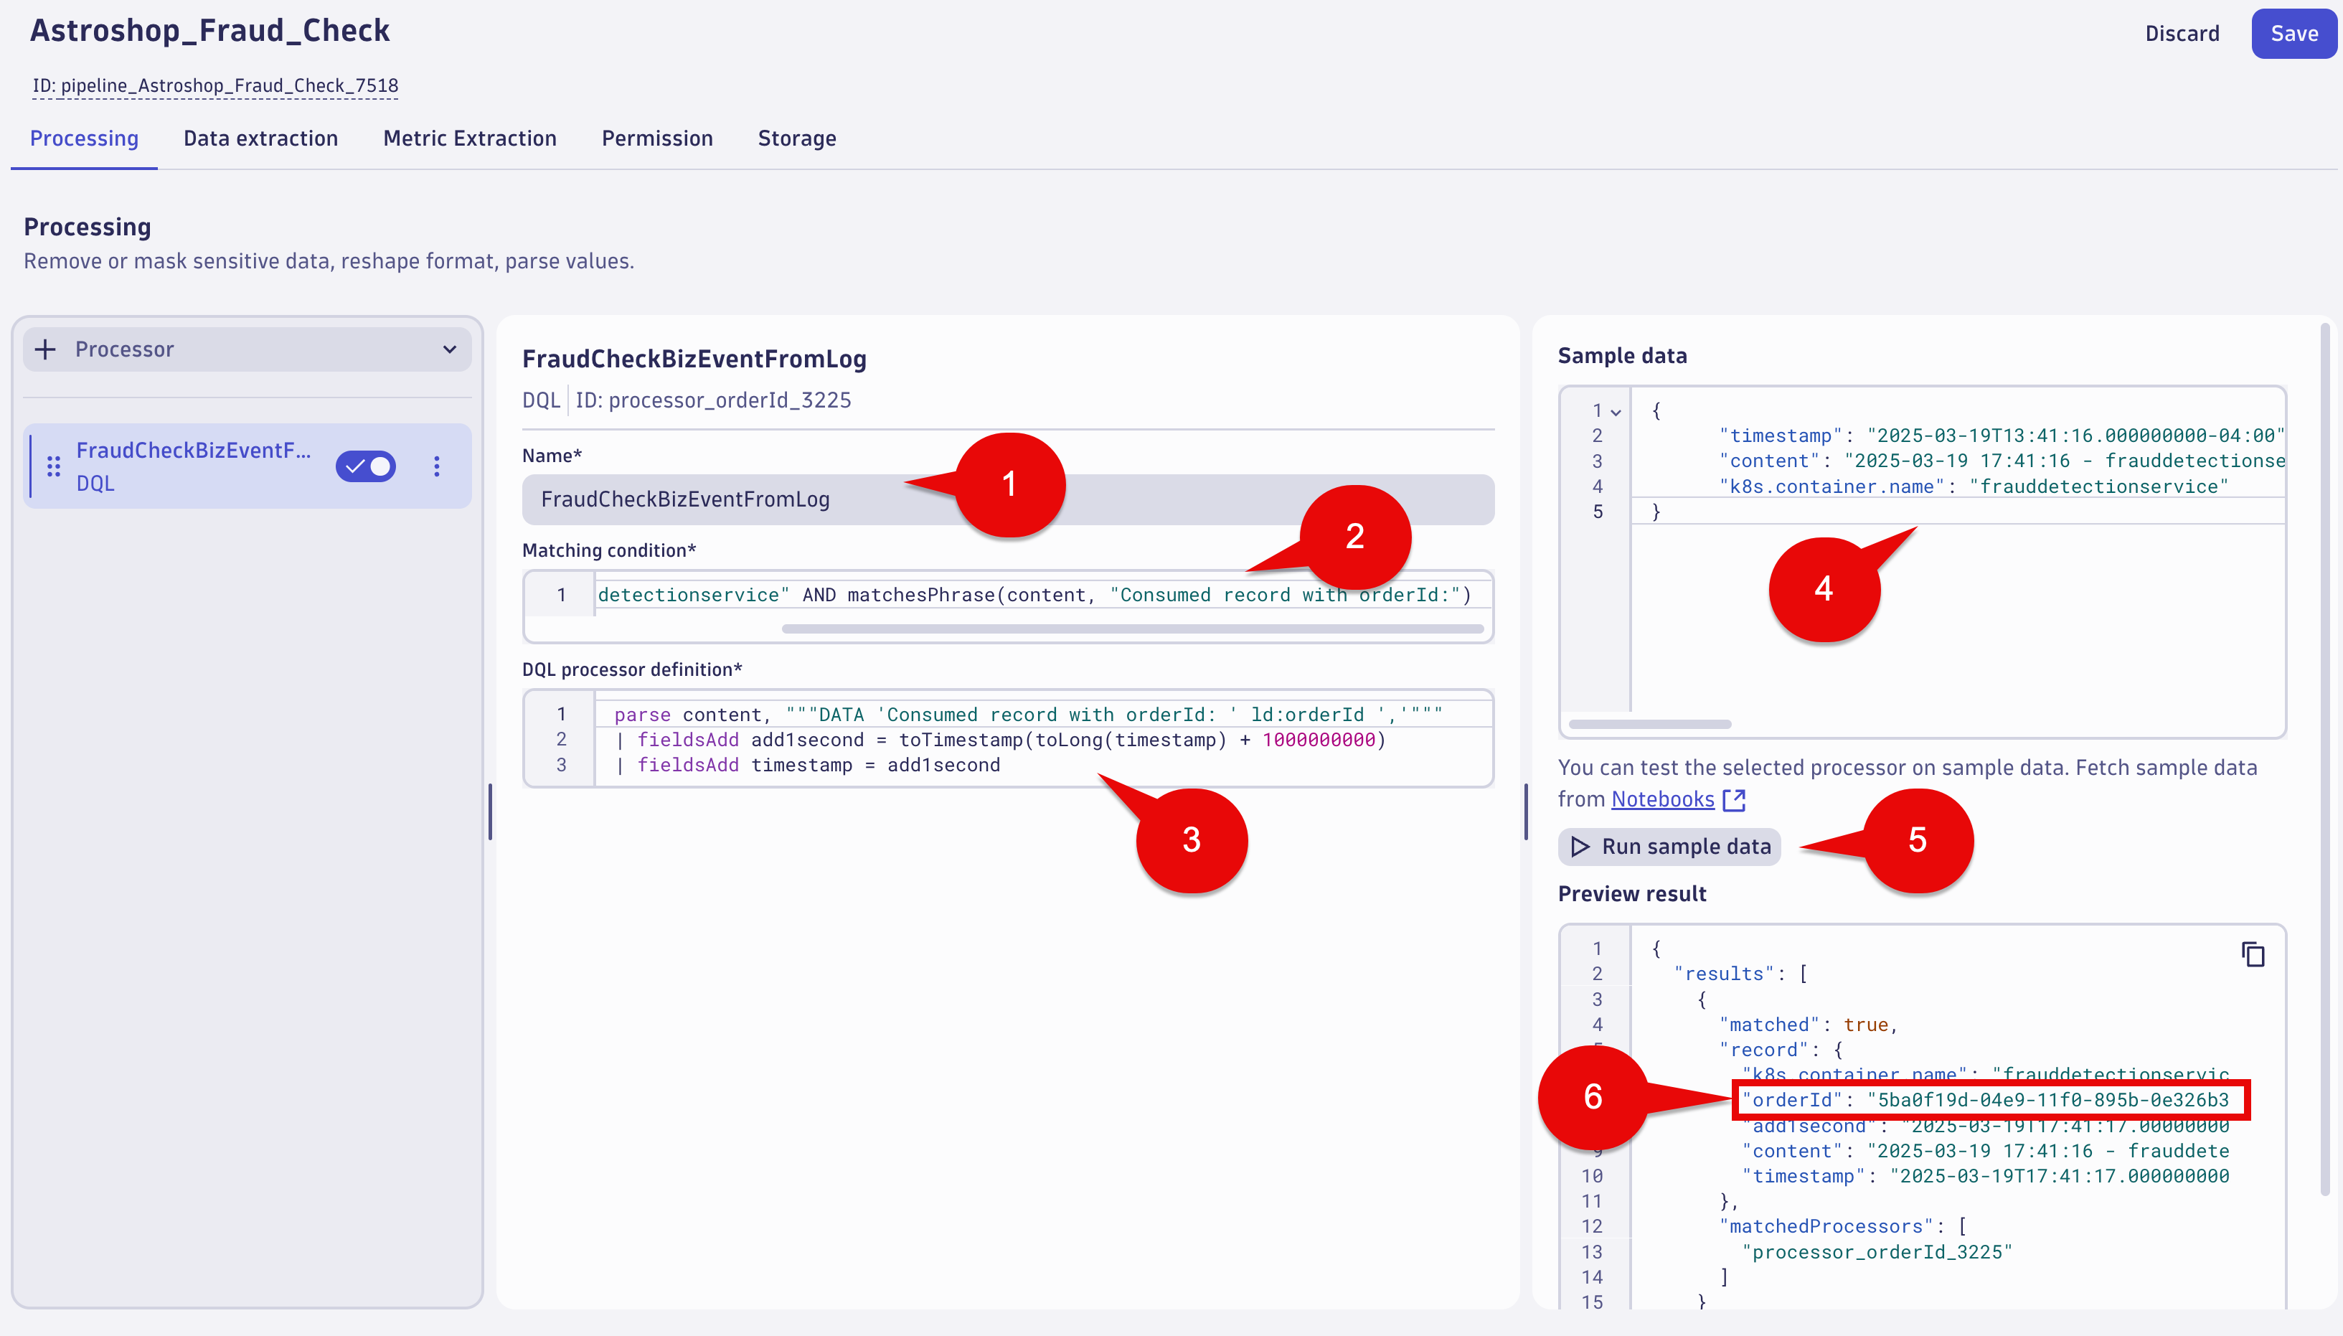Select the Processing tab

point(85,138)
